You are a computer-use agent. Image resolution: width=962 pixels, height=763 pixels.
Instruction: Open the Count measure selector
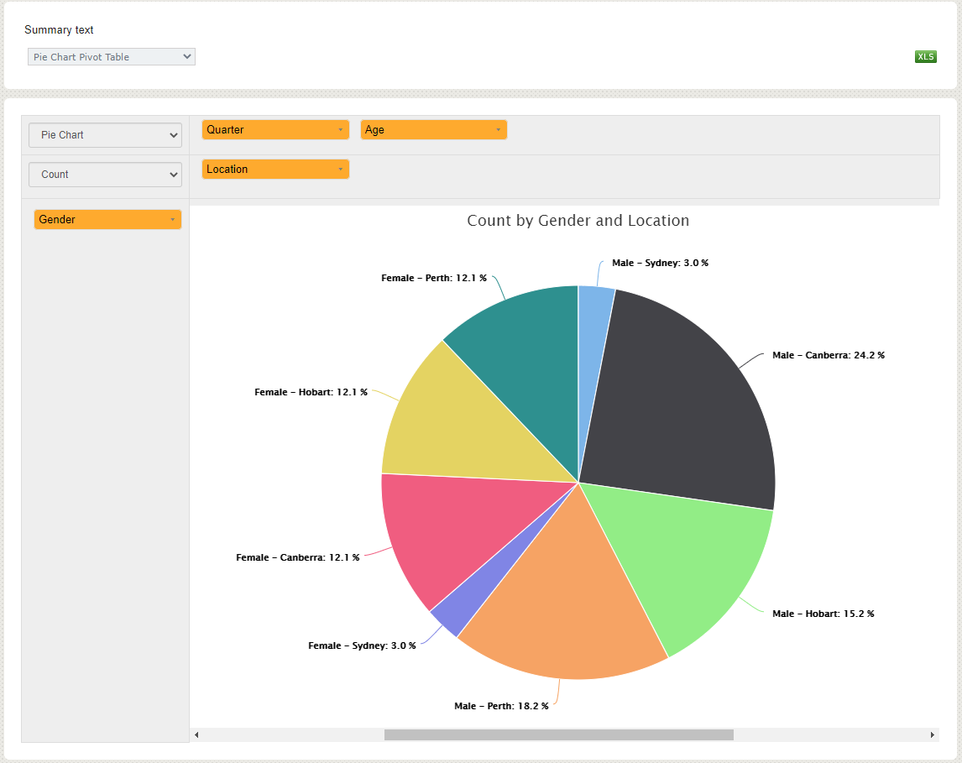pyautogui.click(x=105, y=174)
